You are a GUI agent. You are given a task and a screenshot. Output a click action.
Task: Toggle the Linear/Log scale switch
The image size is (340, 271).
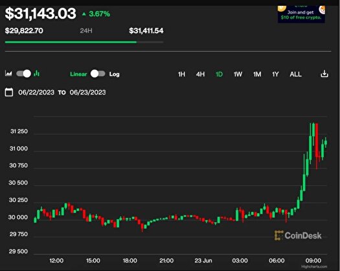[x=98, y=74]
